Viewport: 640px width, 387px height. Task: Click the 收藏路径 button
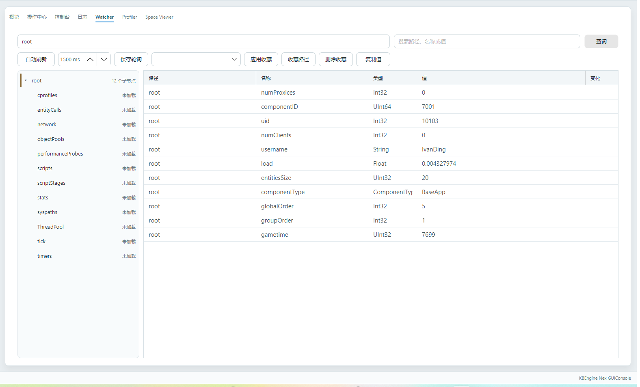click(298, 59)
